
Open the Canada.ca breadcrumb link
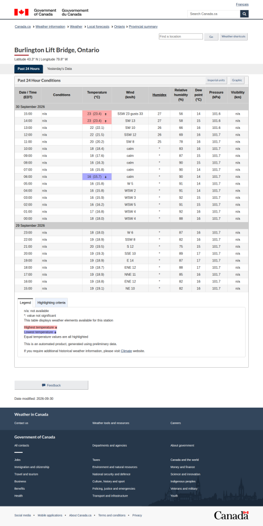(x=23, y=26)
